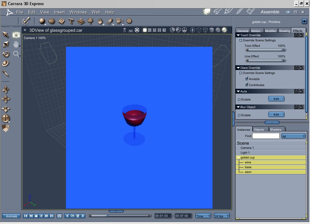Viewport: 310px width, 224px height.
Task: Select the eyedropper tool
Action: pyautogui.click(x=6, y=73)
